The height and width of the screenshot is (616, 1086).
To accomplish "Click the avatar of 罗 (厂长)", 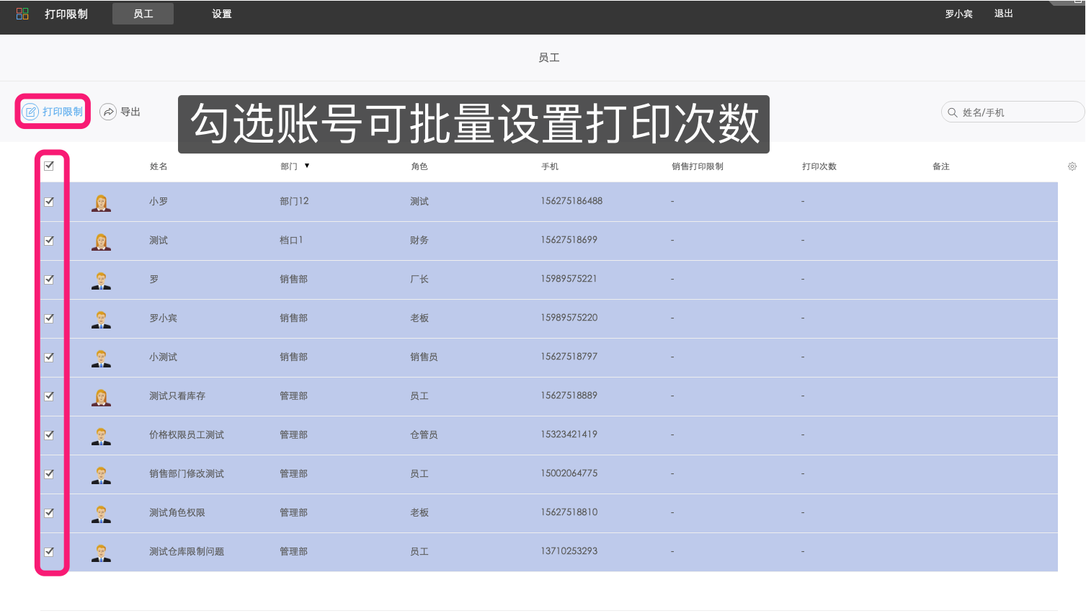I will point(102,280).
